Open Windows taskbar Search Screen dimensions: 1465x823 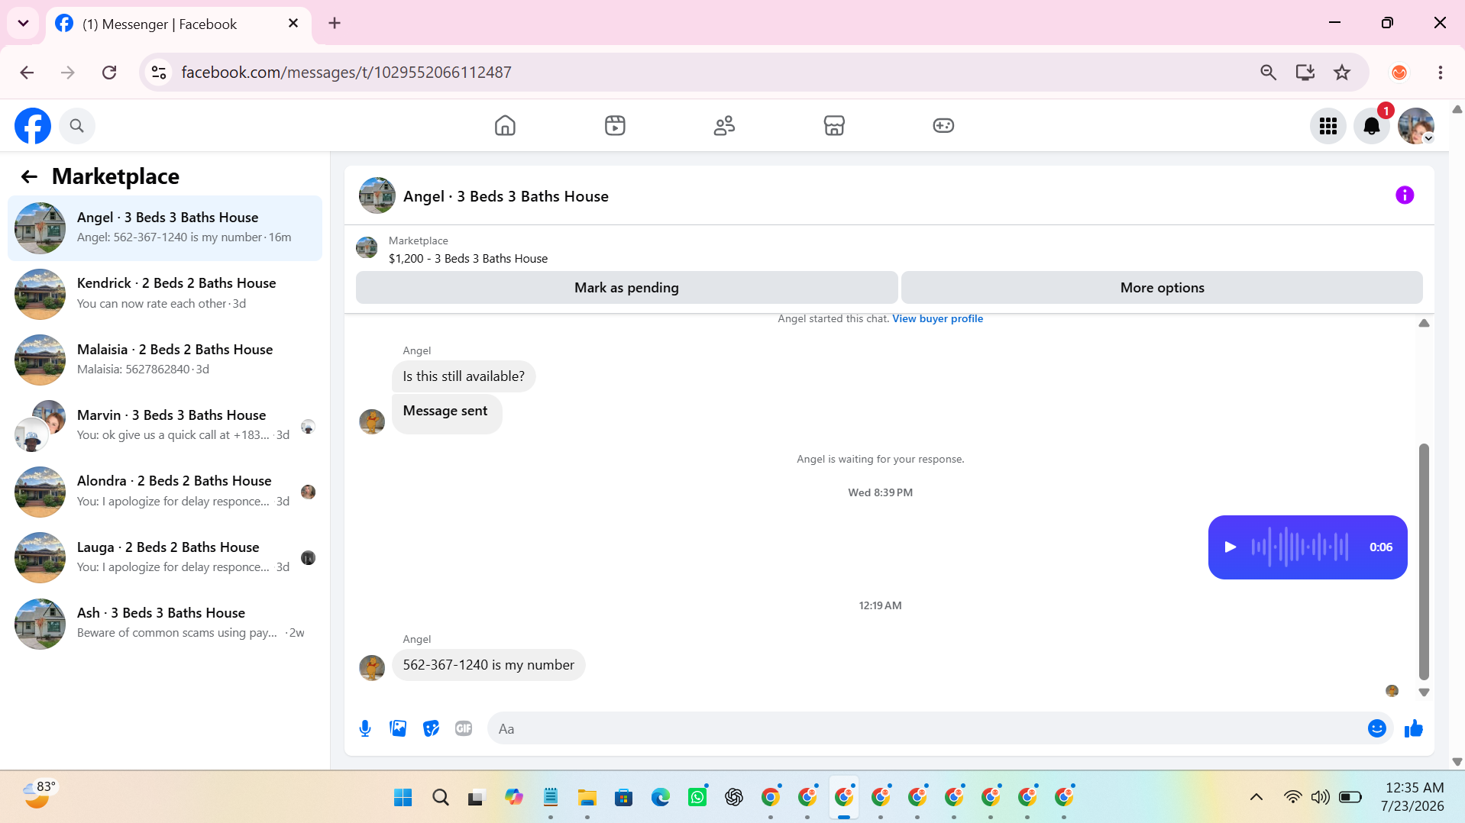(440, 798)
